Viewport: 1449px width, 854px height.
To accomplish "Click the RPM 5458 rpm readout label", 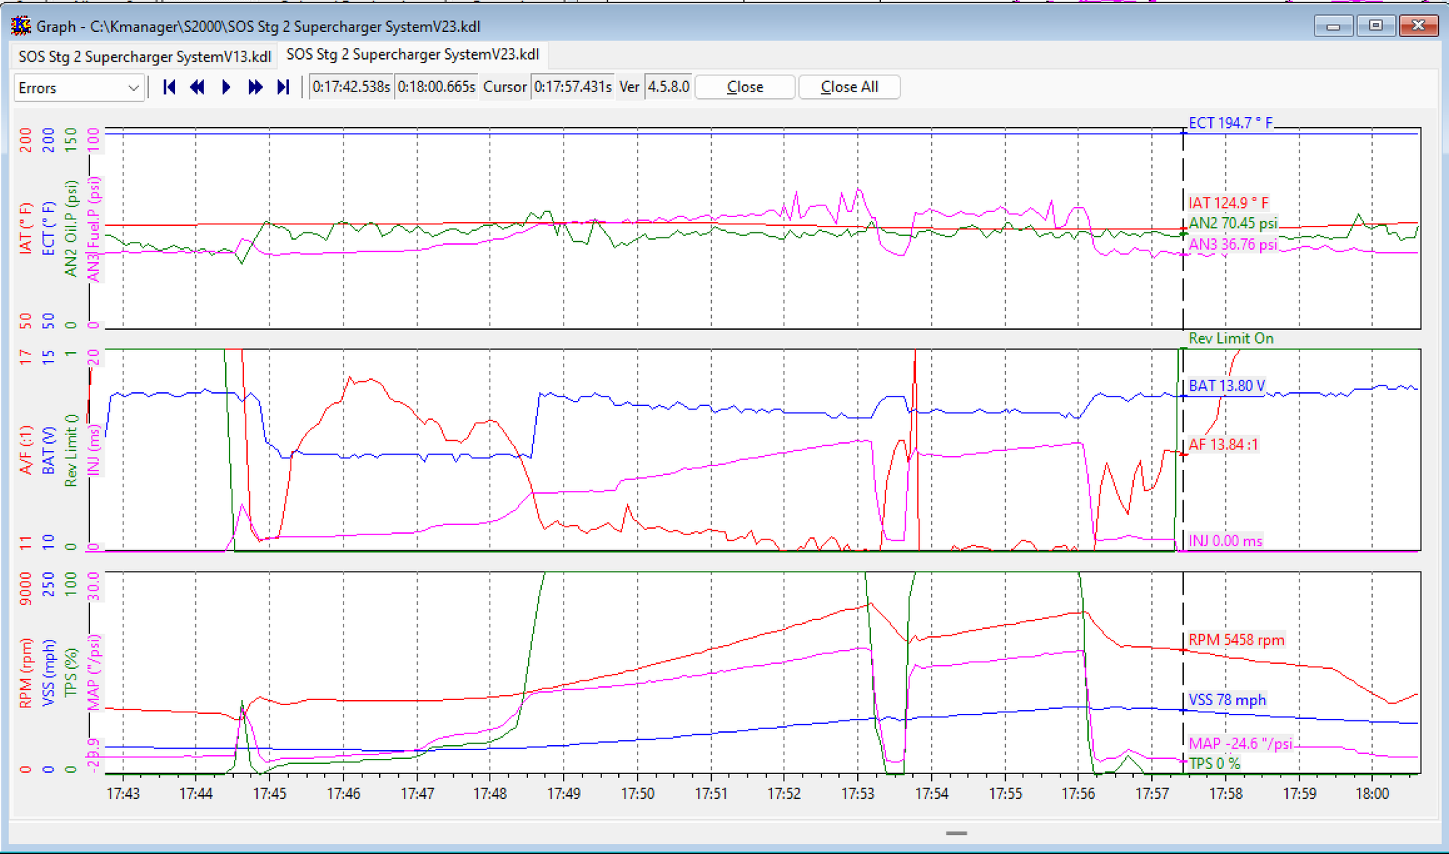I will pyautogui.click(x=1235, y=640).
